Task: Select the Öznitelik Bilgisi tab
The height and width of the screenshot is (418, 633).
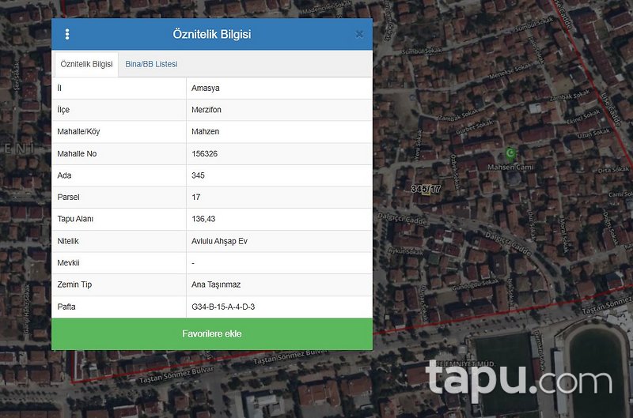Action: tap(86, 64)
